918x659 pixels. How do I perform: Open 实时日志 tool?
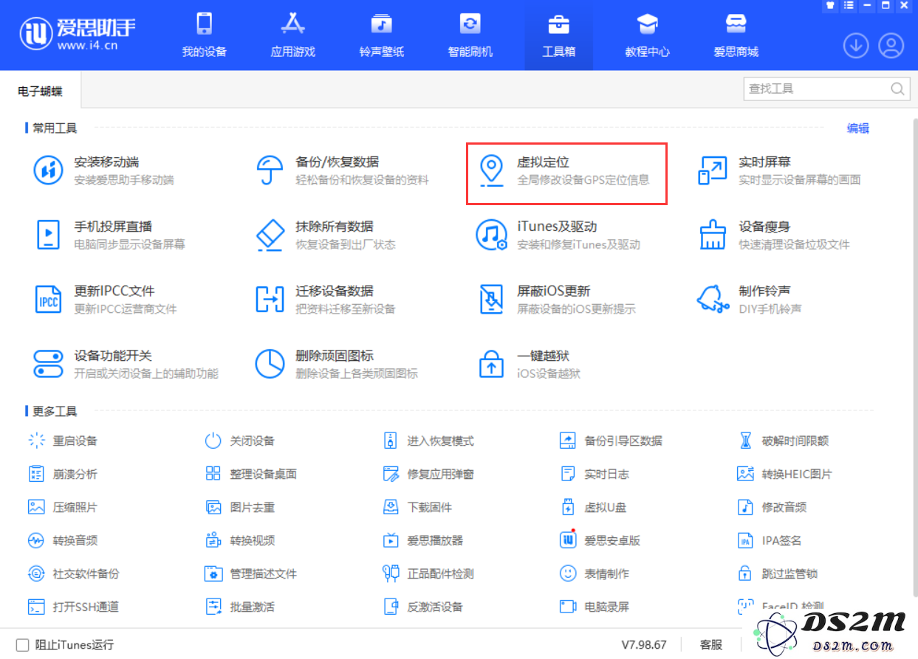click(595, 474)
